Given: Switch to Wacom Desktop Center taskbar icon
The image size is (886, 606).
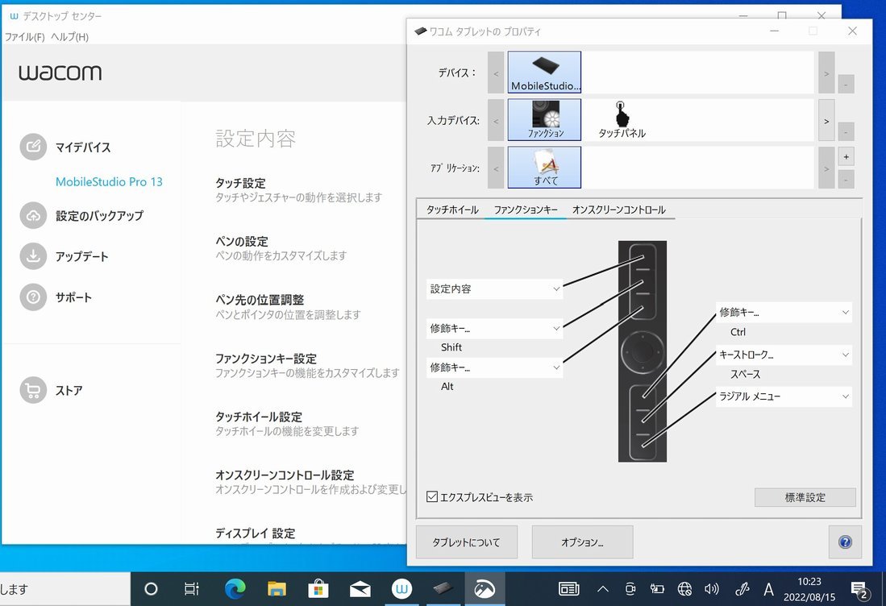Looking at the screenshot, I should tap(401, 589).
